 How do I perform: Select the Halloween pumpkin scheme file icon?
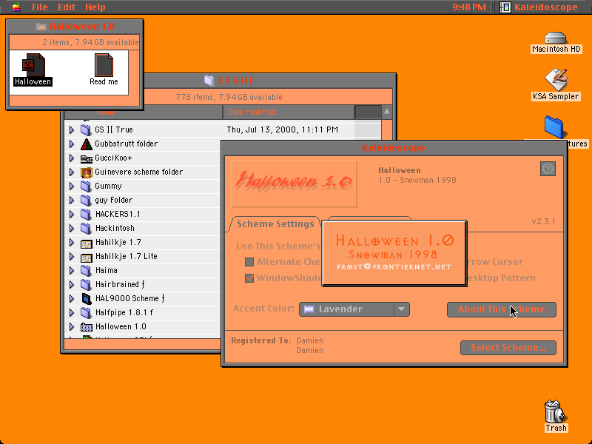coord(33,65)
